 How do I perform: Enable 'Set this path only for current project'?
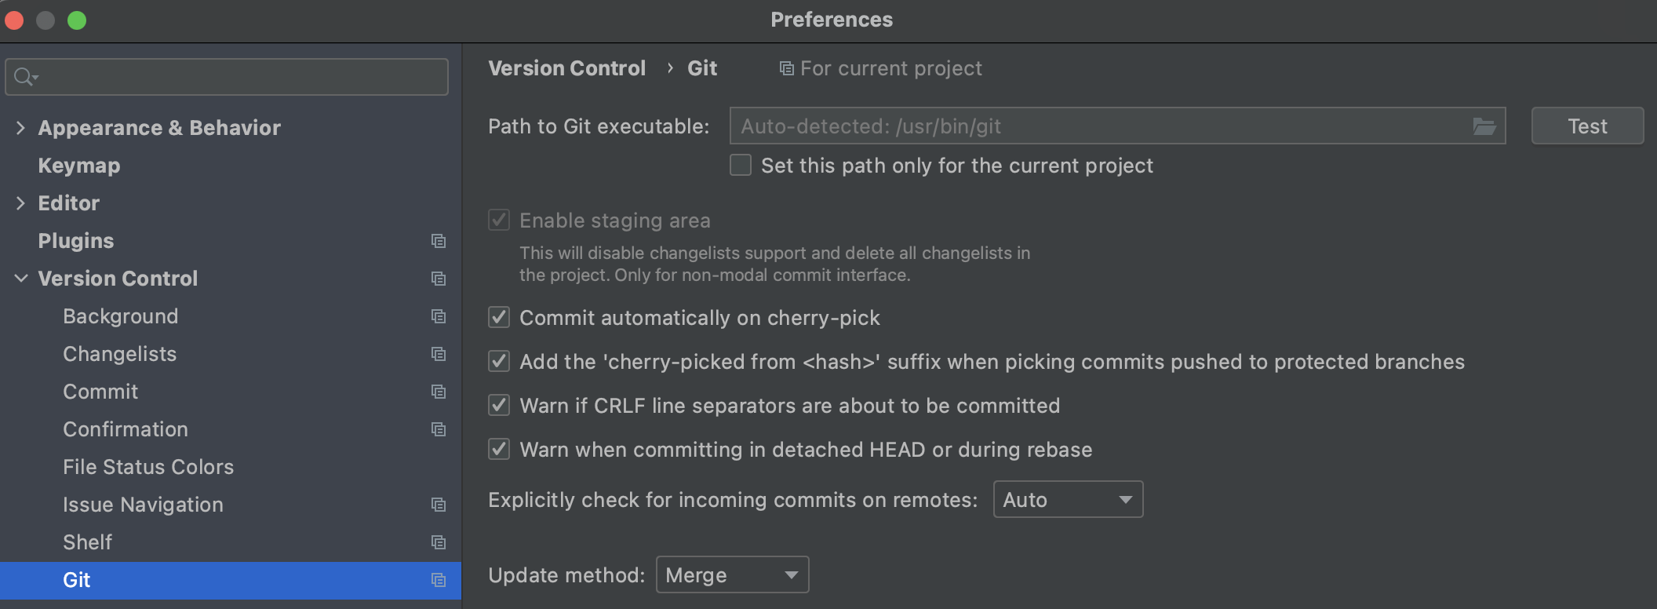tap(741, 166)
